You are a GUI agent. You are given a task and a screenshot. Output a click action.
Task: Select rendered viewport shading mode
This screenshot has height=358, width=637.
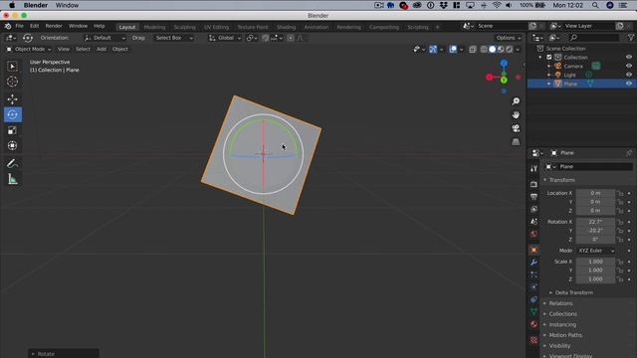click(510, 50)
